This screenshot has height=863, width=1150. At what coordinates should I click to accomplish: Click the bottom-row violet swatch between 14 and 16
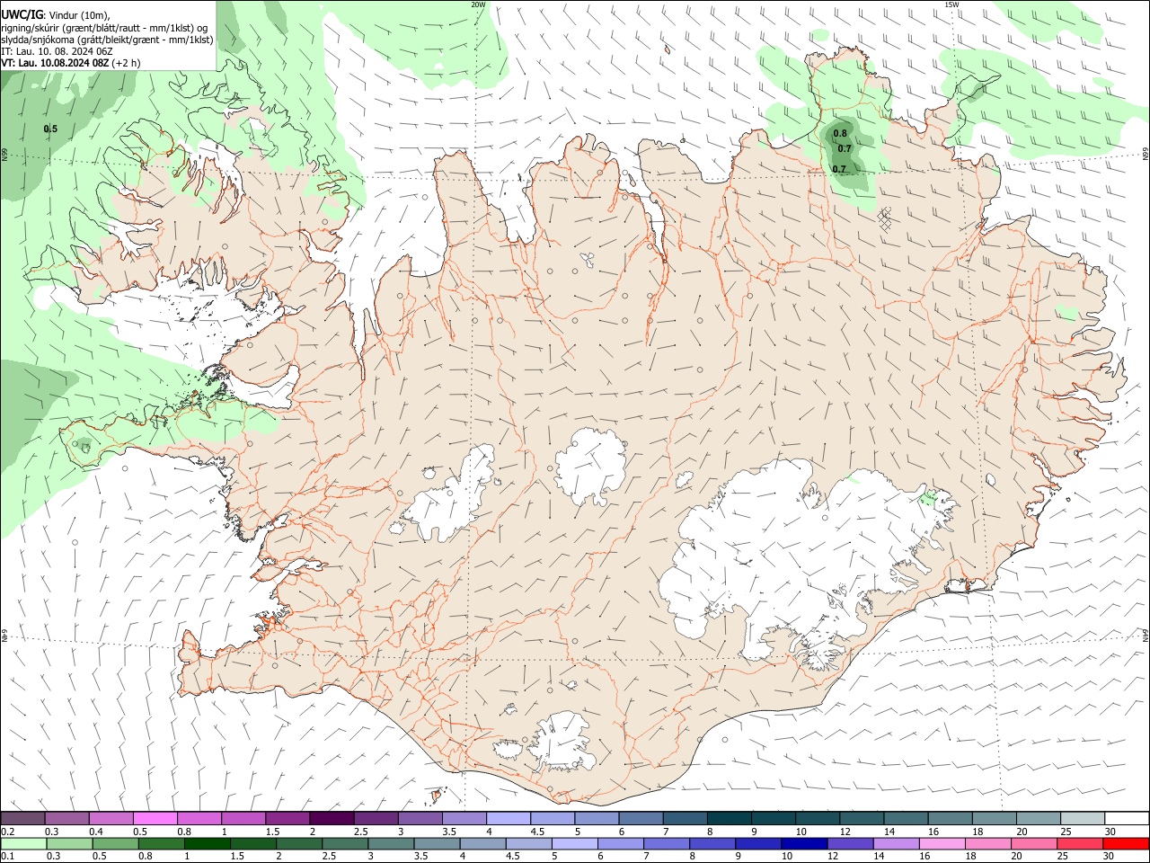click(x=896, y=843)
